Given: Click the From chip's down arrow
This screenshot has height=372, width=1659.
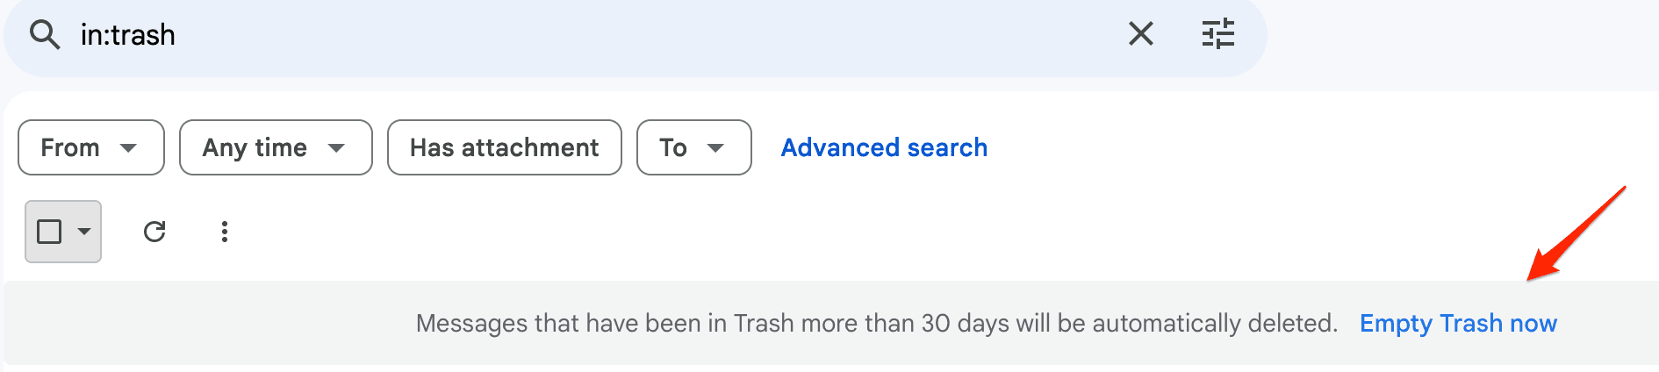Looking at the screenshot, I should pyautogui.click(x=129, y=147).
